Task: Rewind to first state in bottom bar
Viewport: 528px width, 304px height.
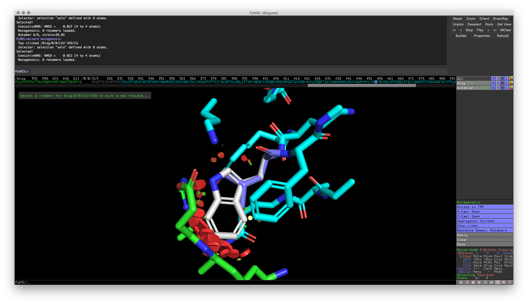Action: click(461, 282)
